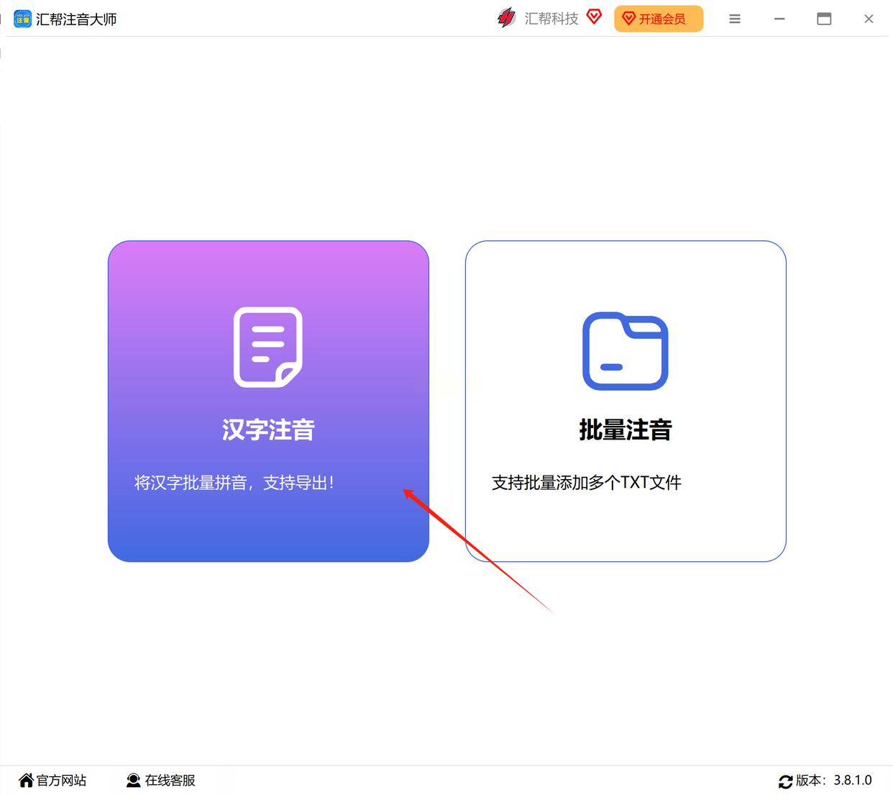This screenshot has height=795, width=893.
Task: Minimize the window
Action: click(779, 19)
